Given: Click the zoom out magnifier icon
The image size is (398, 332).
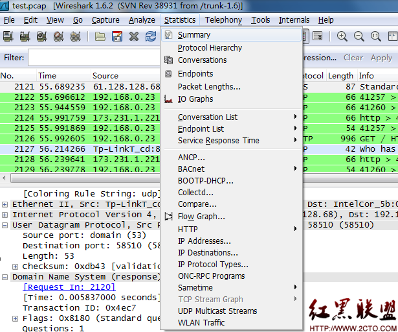Looking at the screenshot, I should pos(359,36).
